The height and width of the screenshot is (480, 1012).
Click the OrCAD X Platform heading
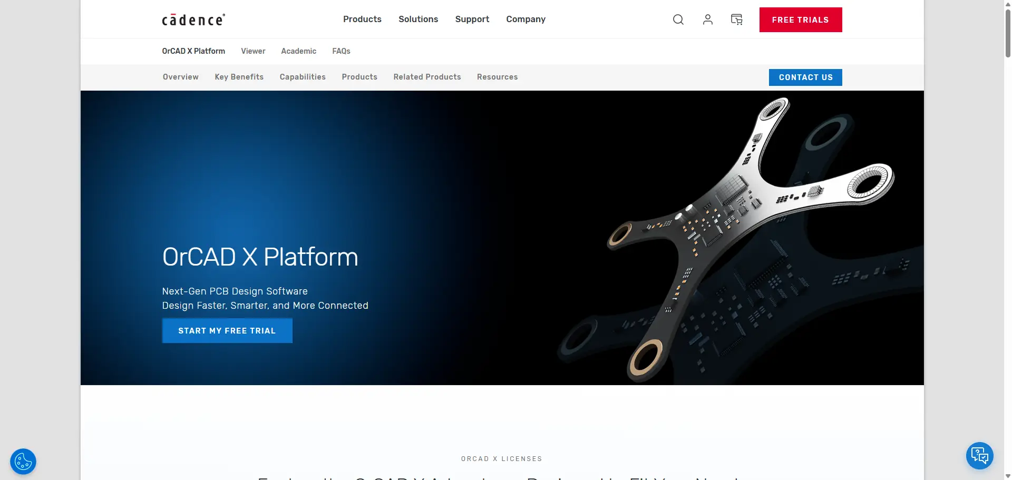(260, 257)
